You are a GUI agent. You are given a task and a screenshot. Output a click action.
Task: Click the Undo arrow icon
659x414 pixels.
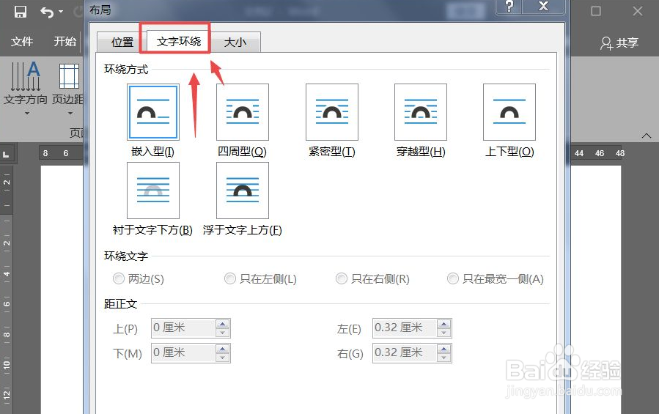[x=47, y=12]
